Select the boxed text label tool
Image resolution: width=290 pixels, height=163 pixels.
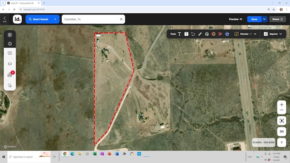pyautogui.click(x=186, y=34)
